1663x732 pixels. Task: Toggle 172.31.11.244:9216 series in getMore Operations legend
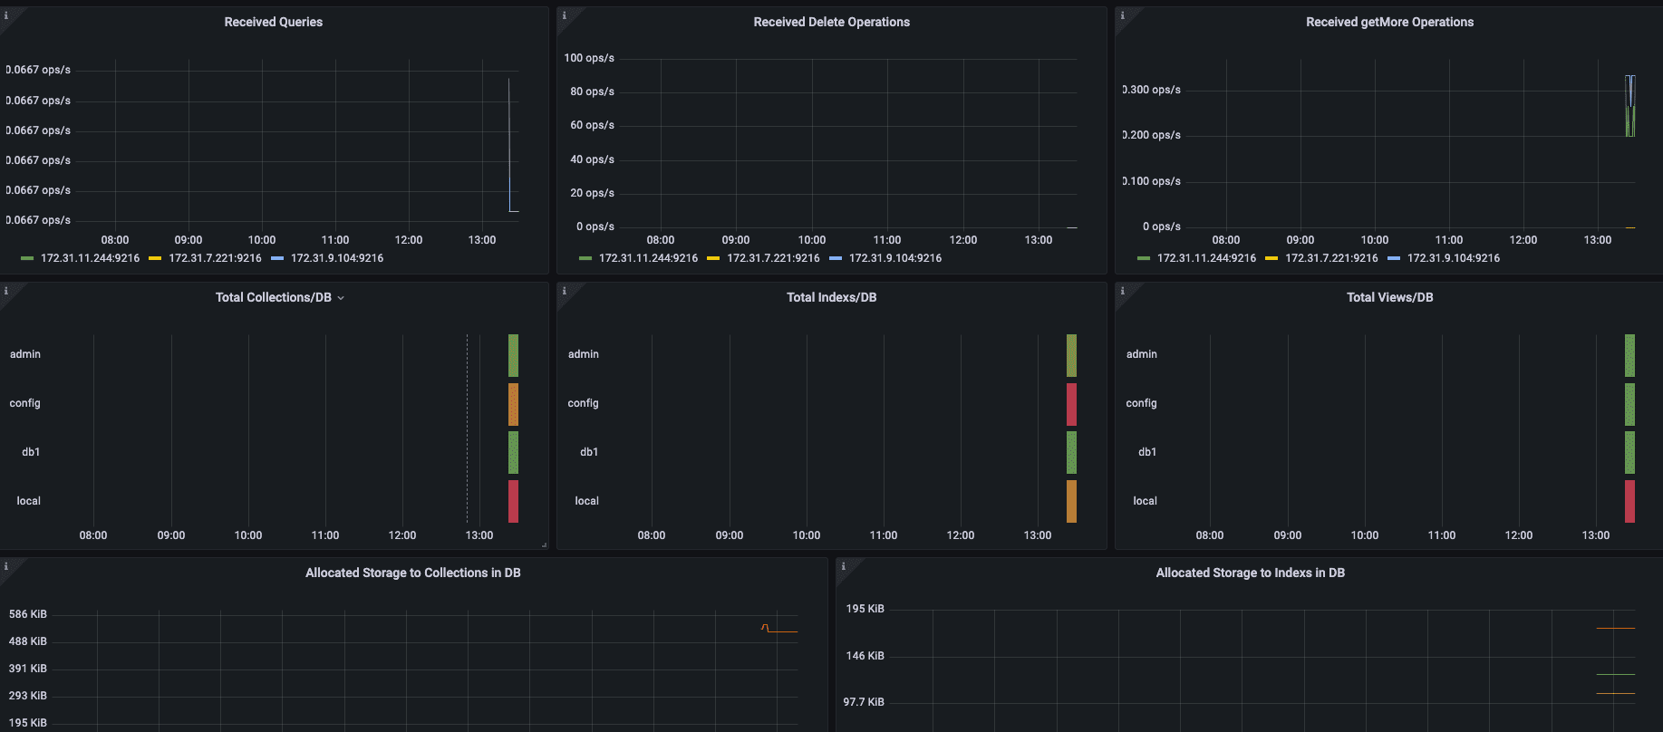1206,258
